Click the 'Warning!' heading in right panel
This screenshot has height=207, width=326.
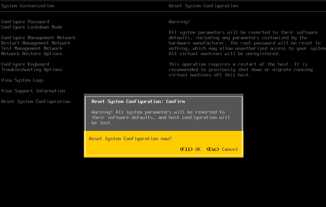(x=179, y=22)
